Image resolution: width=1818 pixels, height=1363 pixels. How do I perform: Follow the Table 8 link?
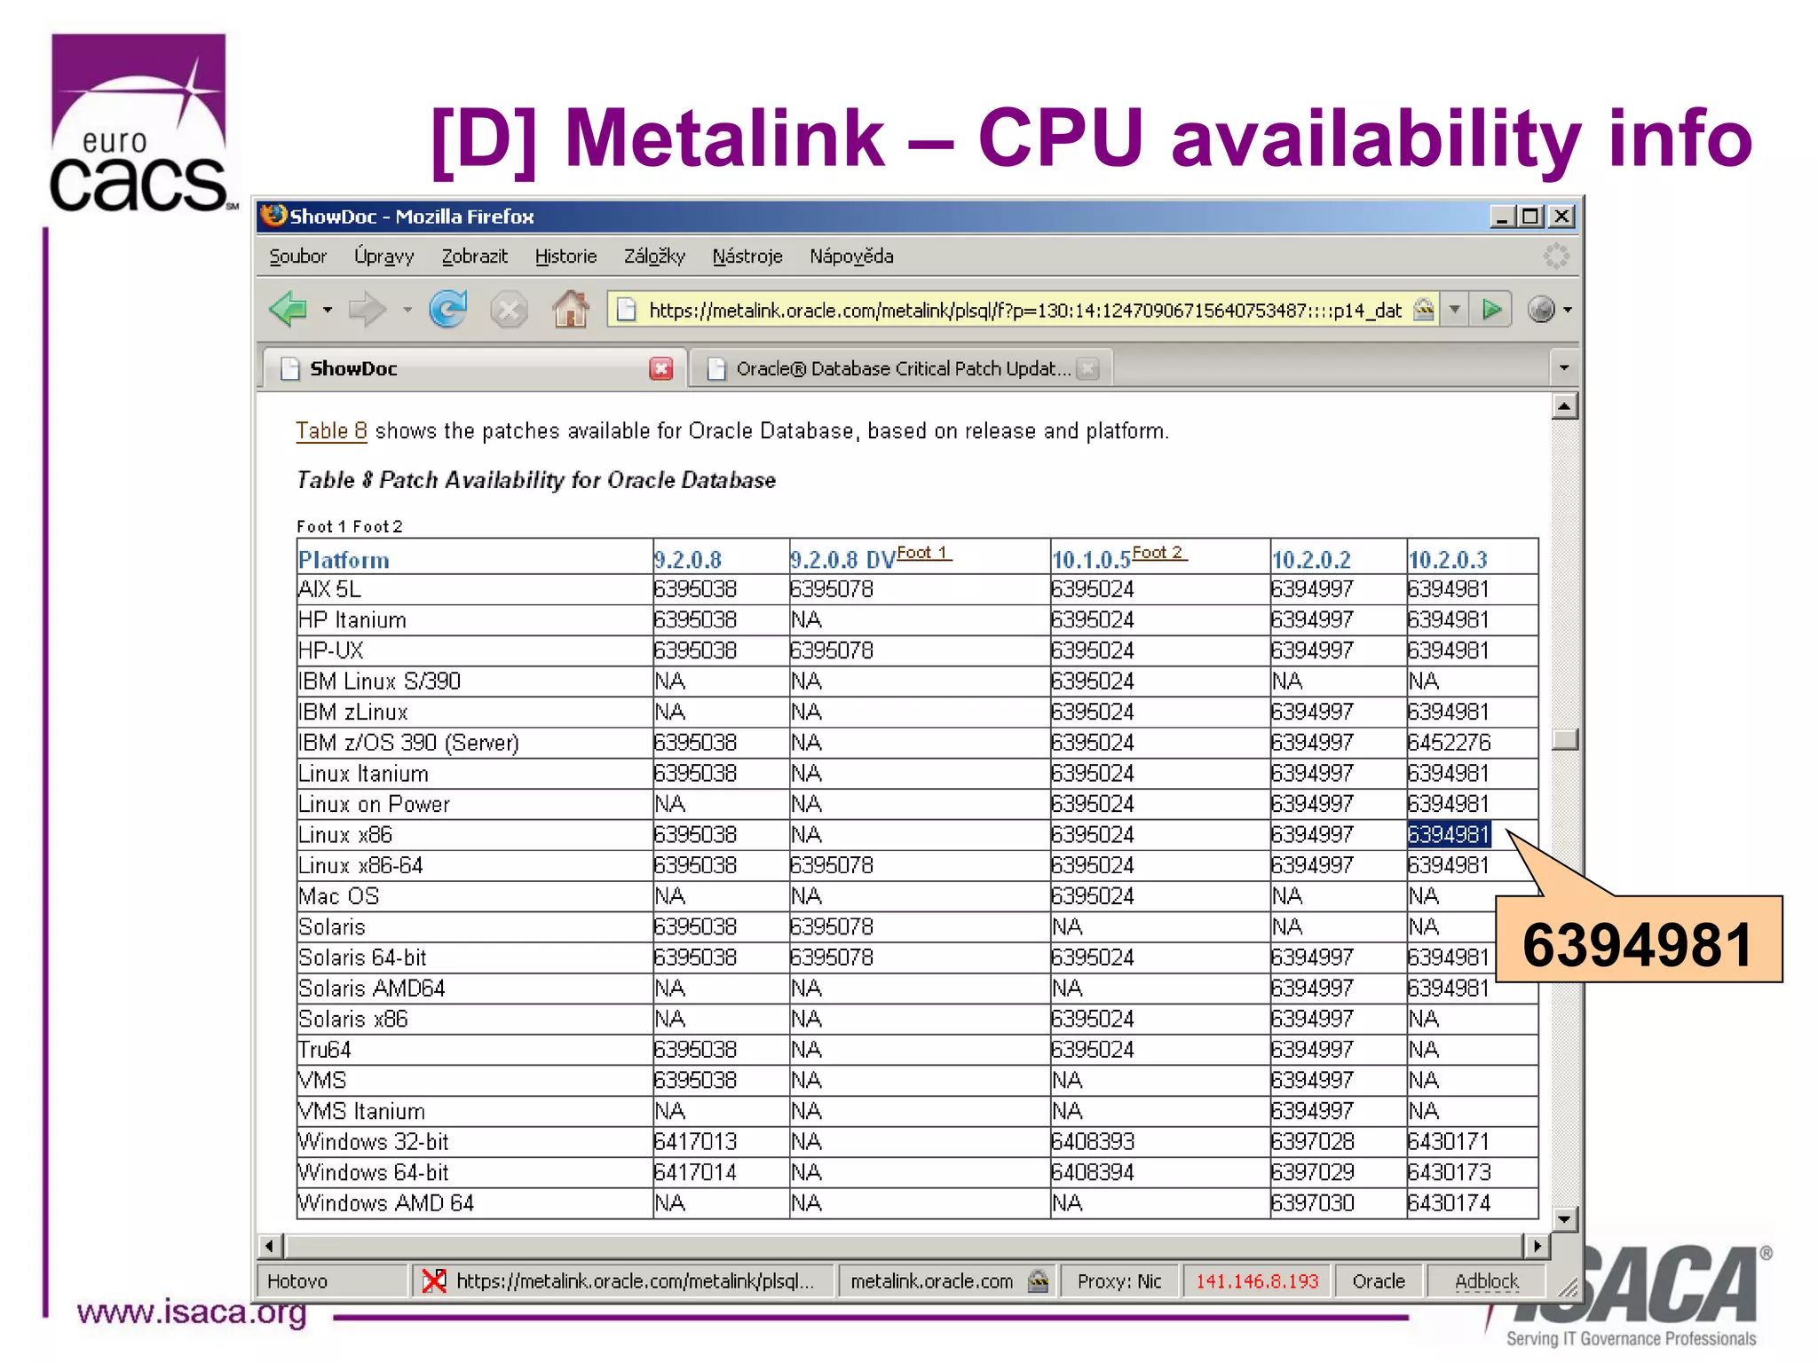331,431
